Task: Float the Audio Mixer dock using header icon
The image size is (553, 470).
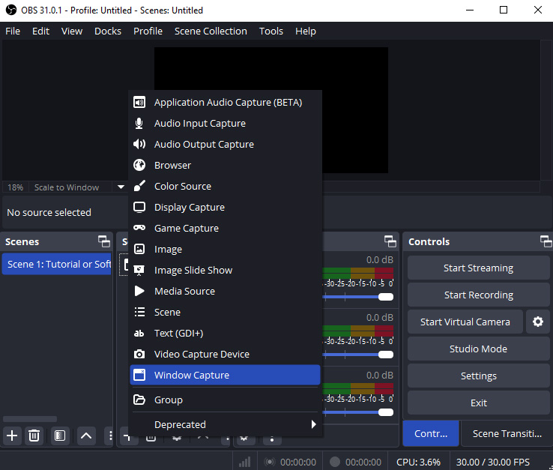Action: 390,241
